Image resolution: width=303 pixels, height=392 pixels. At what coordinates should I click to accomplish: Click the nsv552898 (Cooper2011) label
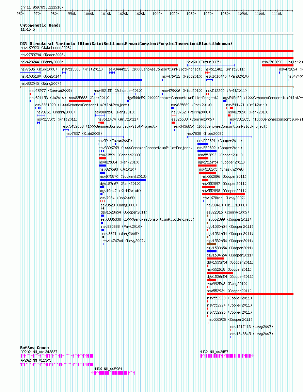pos(224,191)
